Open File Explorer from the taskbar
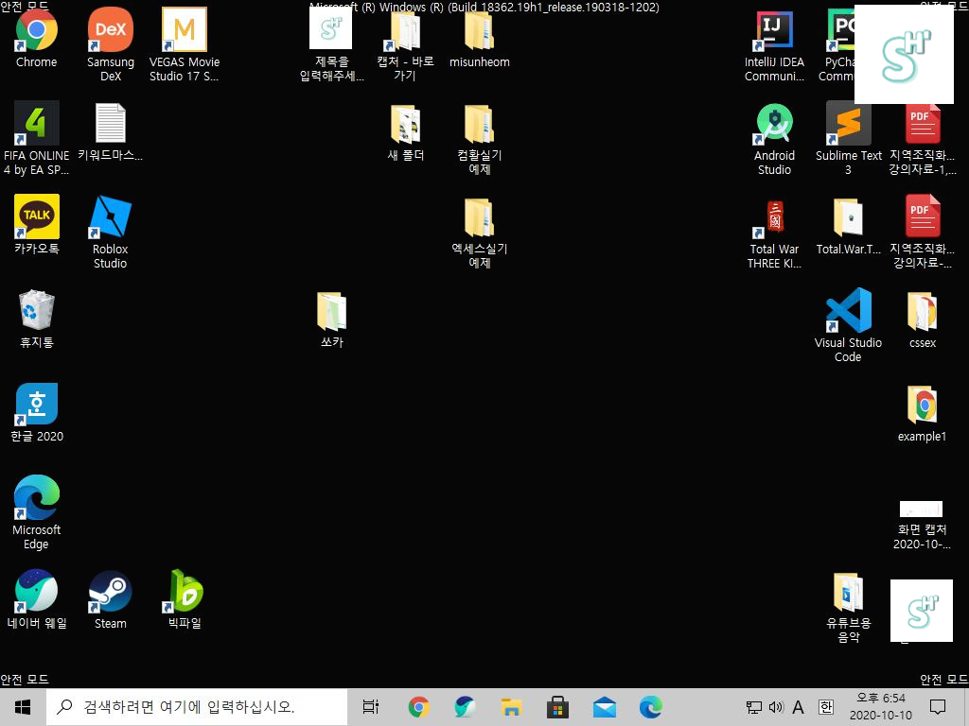Viewport: 969px width, 726px height. tap(511, 707)
